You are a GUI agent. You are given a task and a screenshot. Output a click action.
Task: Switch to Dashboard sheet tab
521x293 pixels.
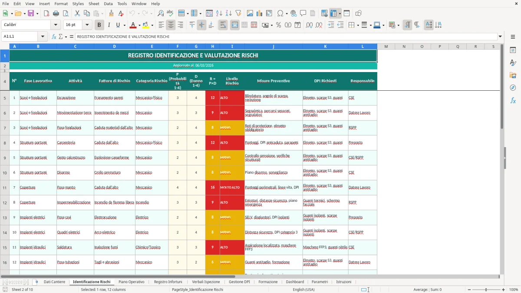(x=295, y=282)
